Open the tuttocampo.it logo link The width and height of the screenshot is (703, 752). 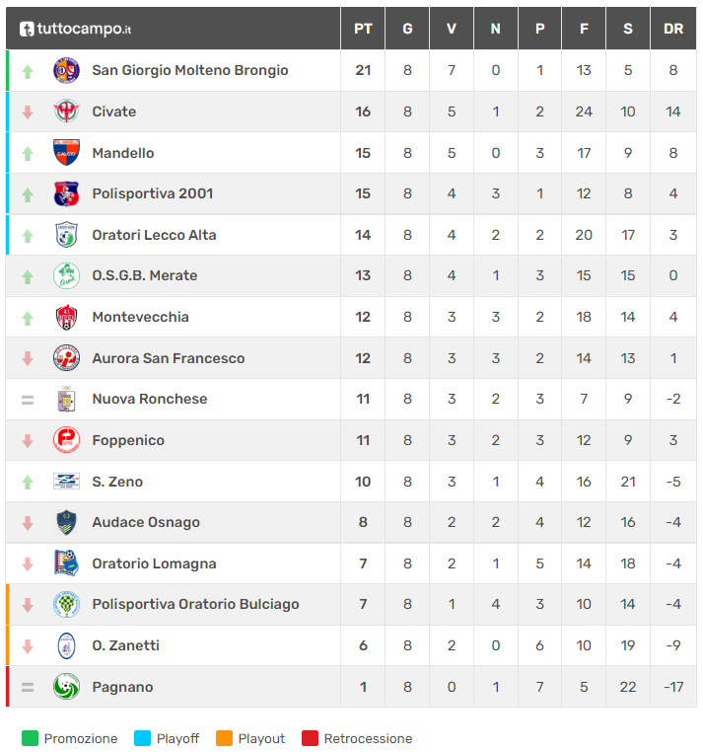[x=75, y=29]
